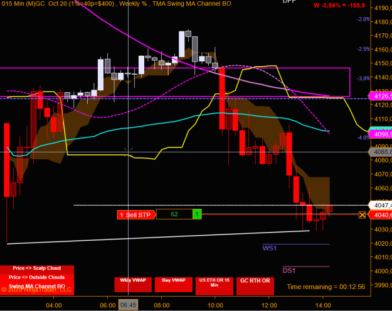The height and width of the screenshot is (311, 392).
Task: Select the gray 4085,8 crosshair price marker
Action: pos(380,152)
